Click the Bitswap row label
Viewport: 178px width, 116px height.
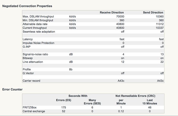coord(28,58)
